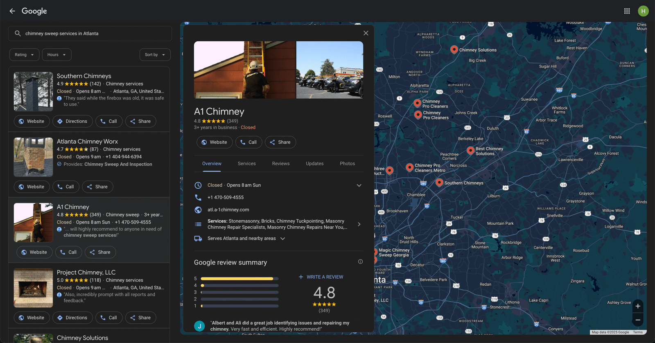Click the search magnifier icon

click(18, 34)
